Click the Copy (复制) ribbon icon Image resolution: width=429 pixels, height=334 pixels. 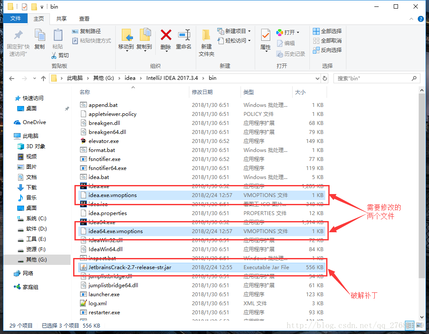click(x=40, y=35)
